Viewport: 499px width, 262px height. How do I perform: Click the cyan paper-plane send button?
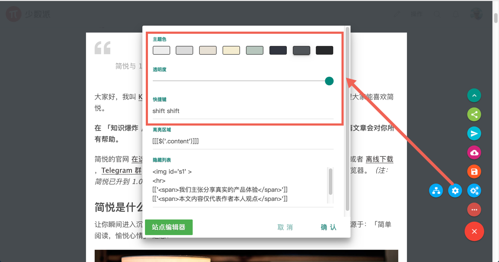point(474,134)
